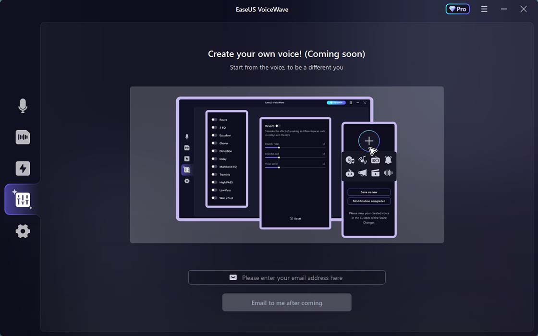Select the highlighted custom voice mixer icon

click(x=22, y=199)
